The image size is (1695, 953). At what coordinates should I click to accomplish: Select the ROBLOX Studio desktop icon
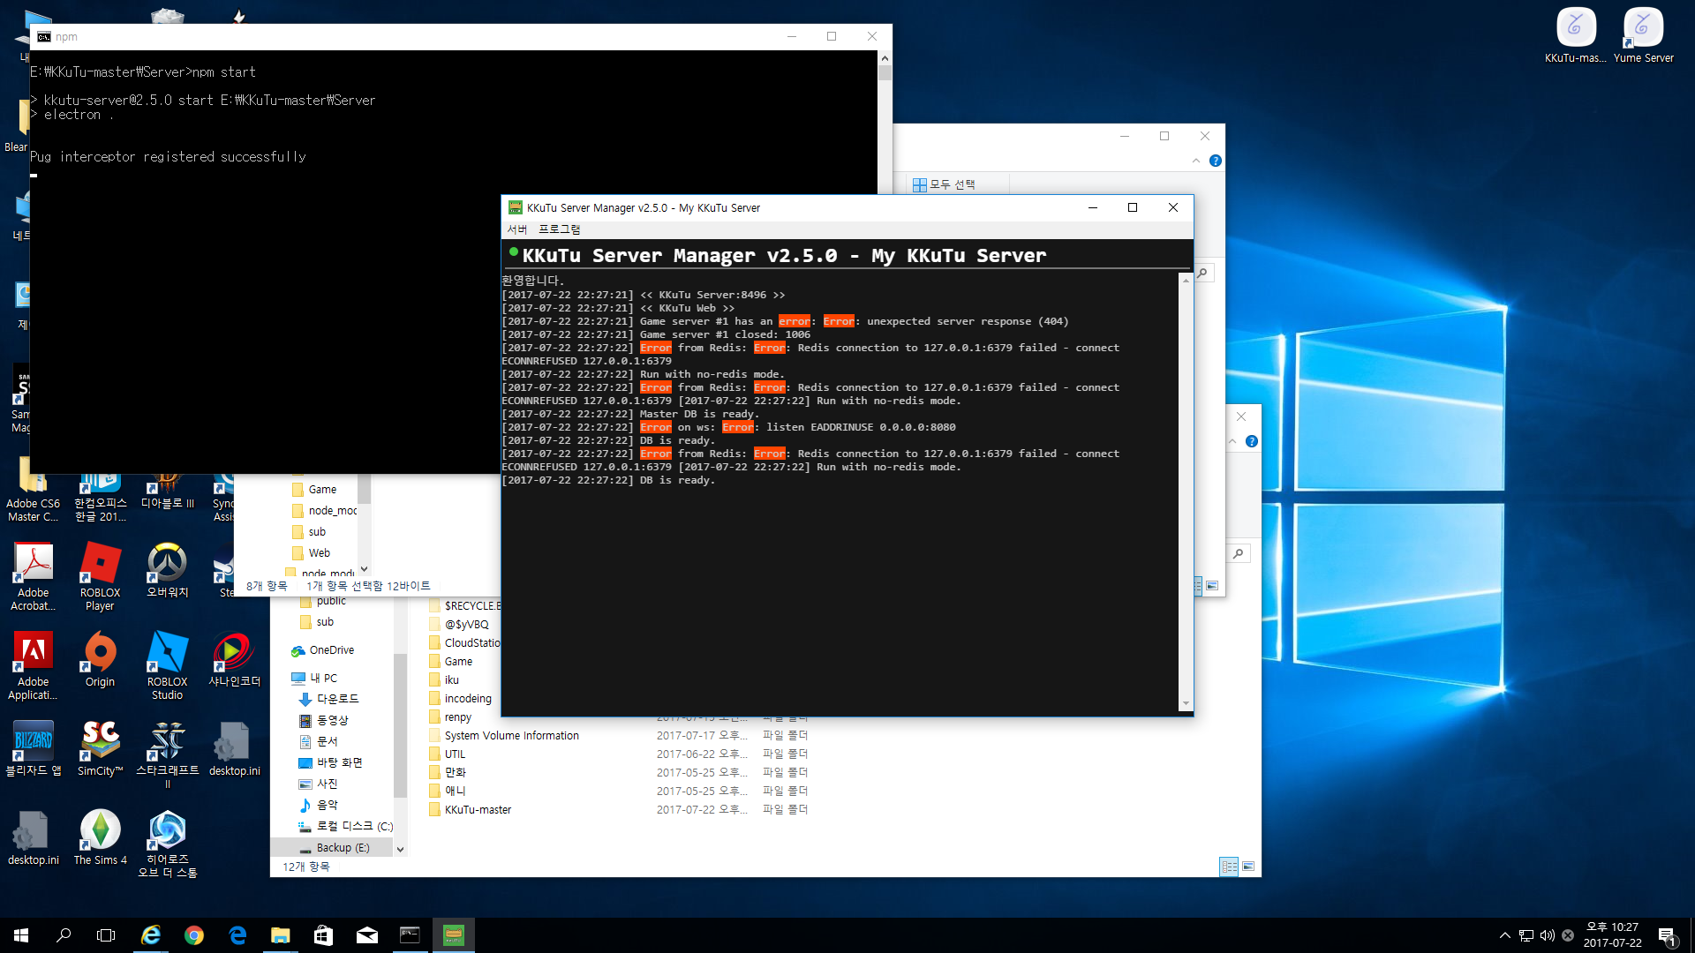tap(167, 665)
